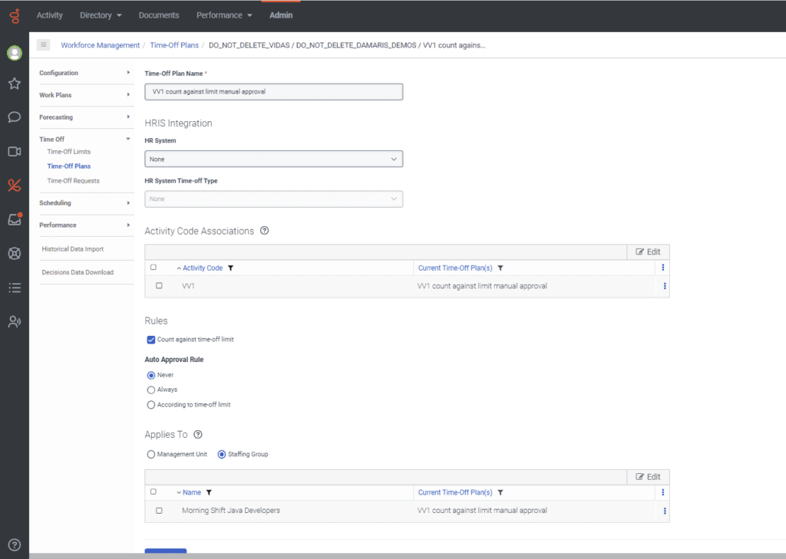Open the Documents tab in top navigation
Viewport: 786px width, 559px height.
(x=159, y=15)
